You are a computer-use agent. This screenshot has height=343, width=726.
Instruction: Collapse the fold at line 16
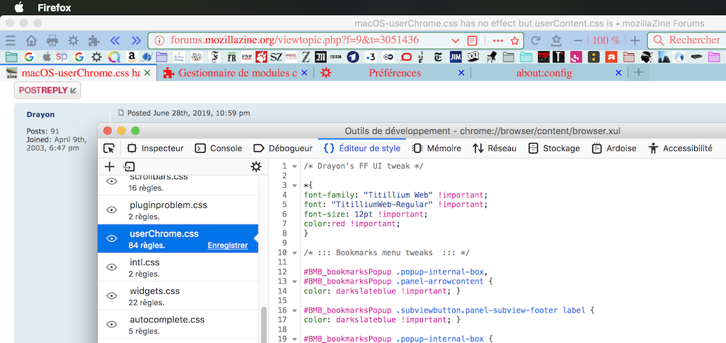pos(294,310)
